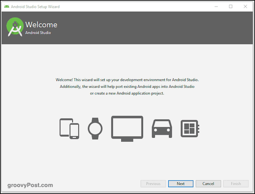Click the Cancel button
The height and width of the screenshot is (194, 255).
[208, 184]
